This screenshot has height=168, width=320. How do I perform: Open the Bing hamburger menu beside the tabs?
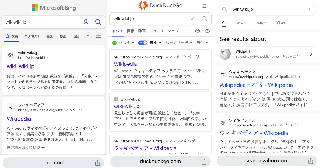point(98,36)
